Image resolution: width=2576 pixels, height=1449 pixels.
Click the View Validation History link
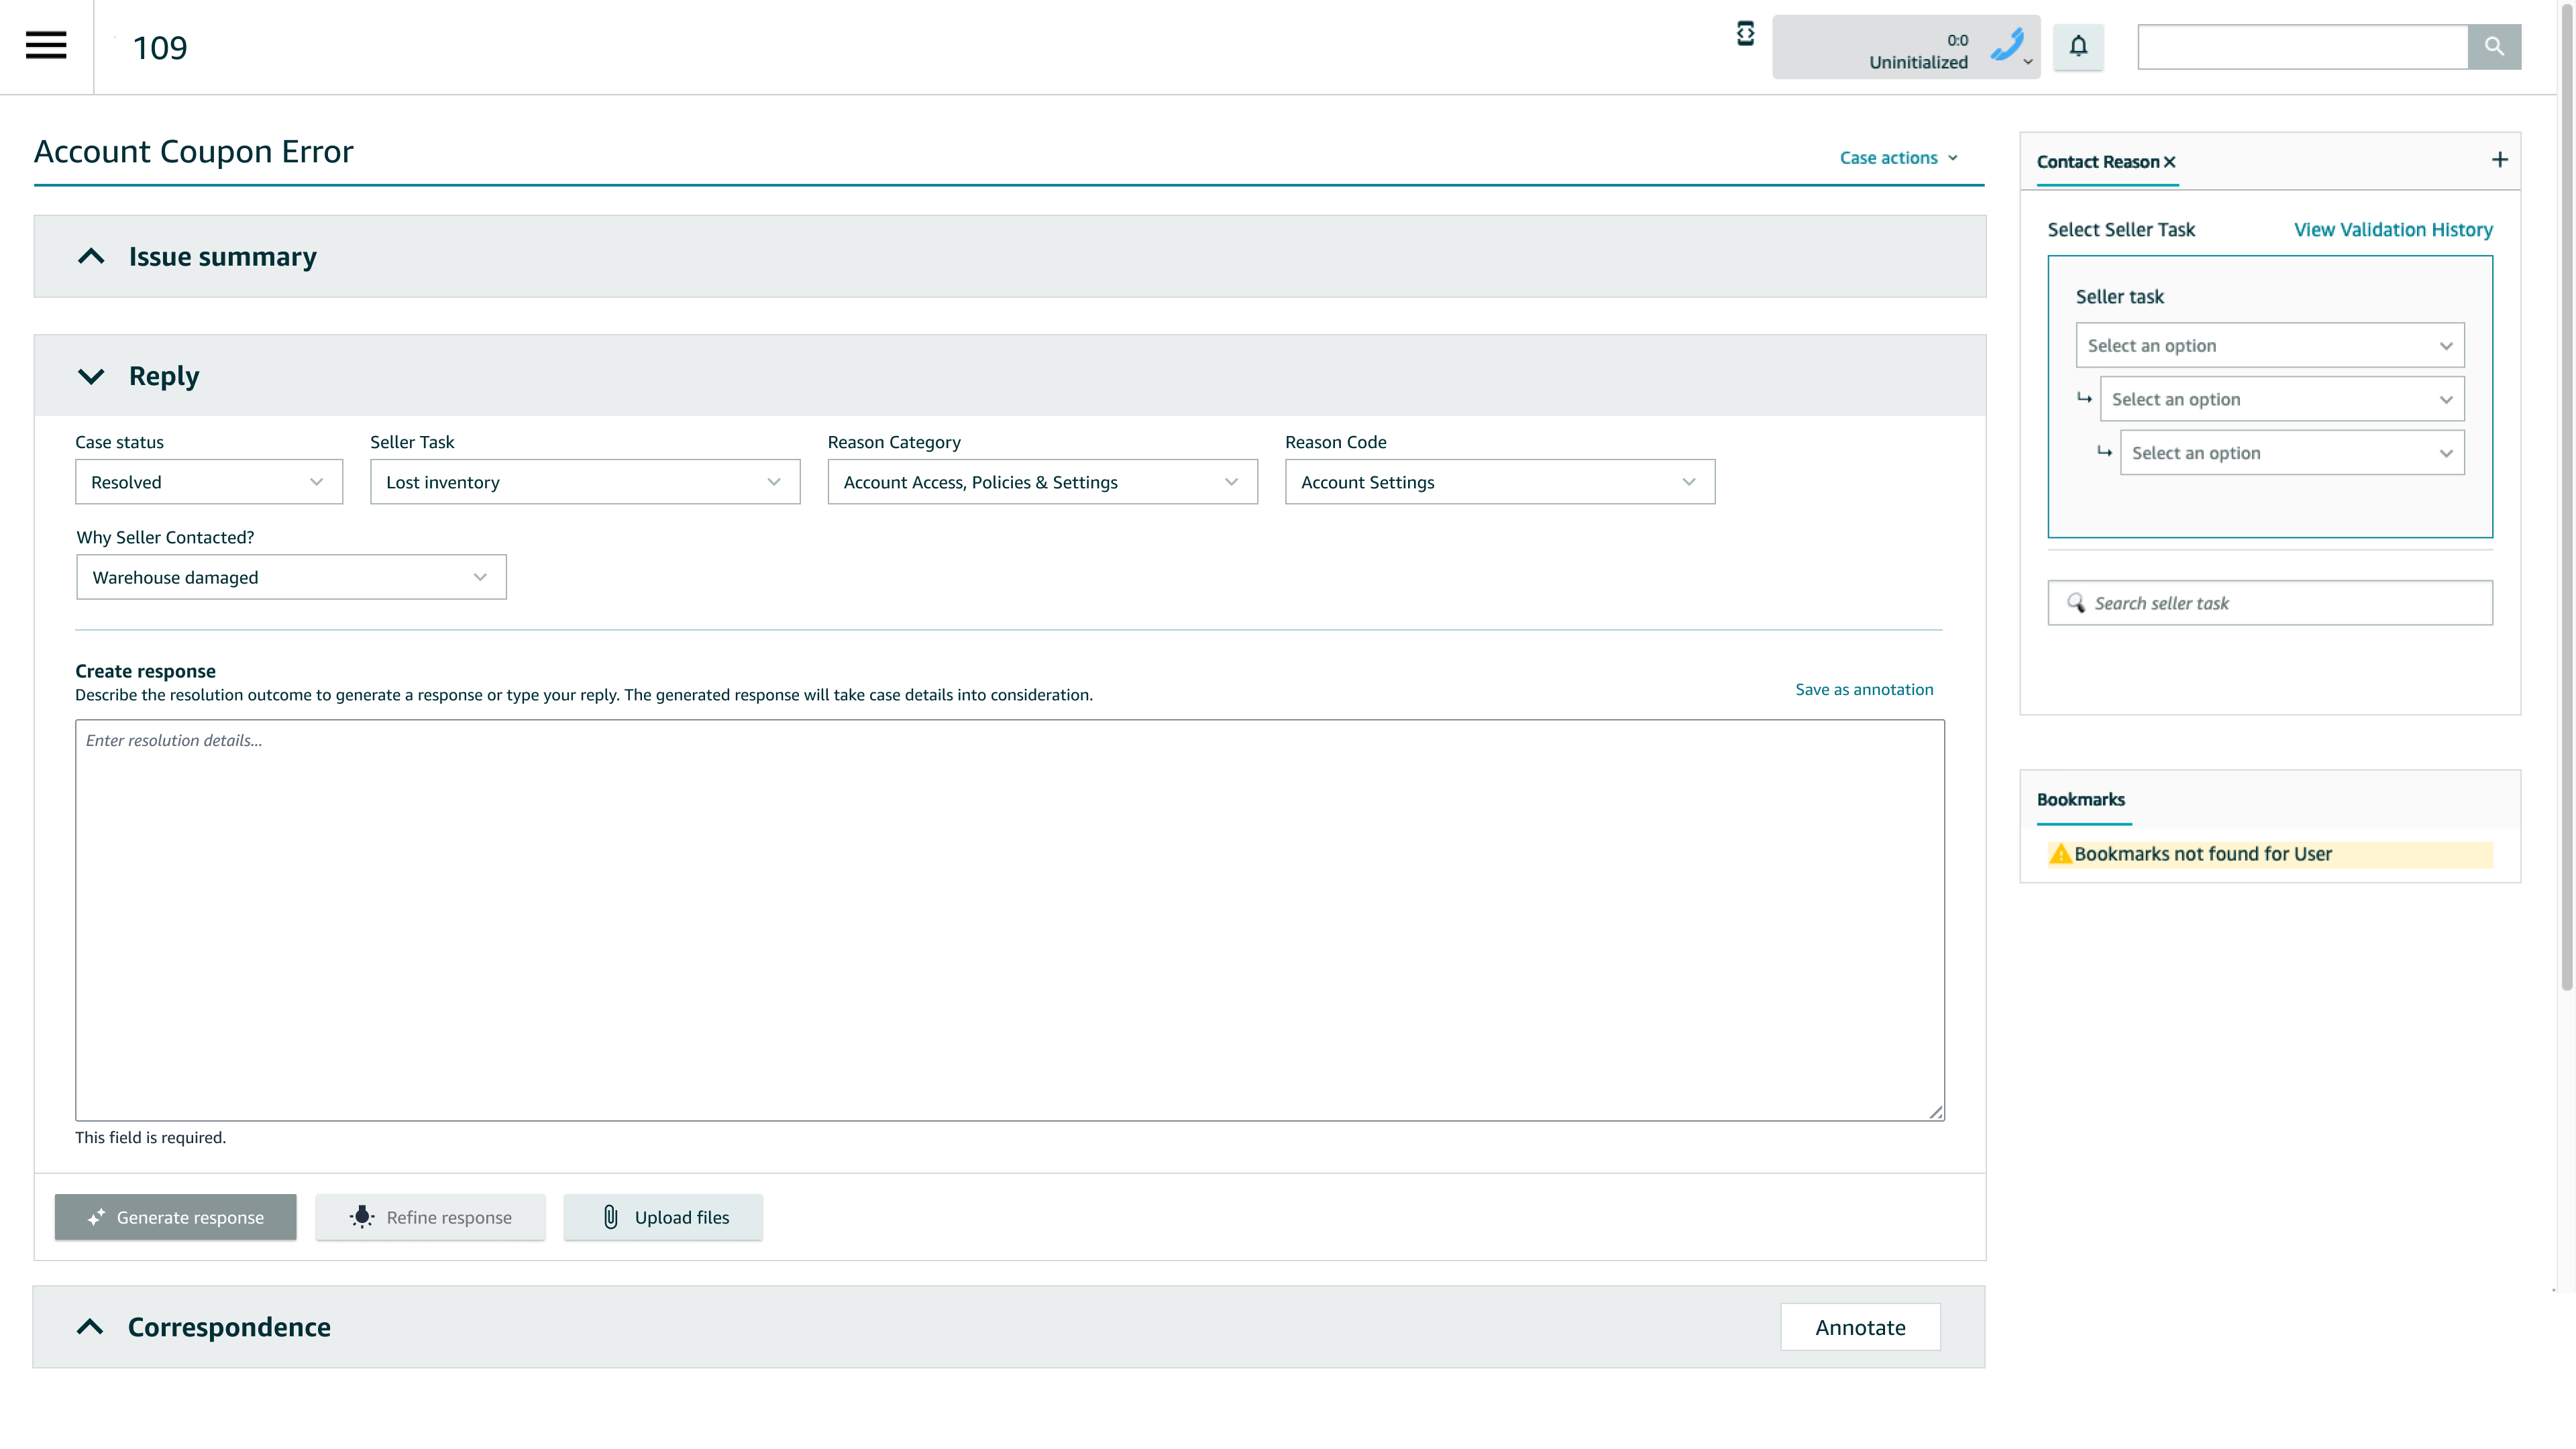[2393, 229]
